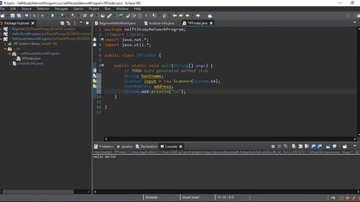The width and height of the screenshot is (360, 202).
Task: Maximize the Package Explorer panel
Action: [87, 23]
